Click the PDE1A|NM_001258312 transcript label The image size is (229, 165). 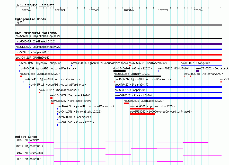tap(29, 146)
